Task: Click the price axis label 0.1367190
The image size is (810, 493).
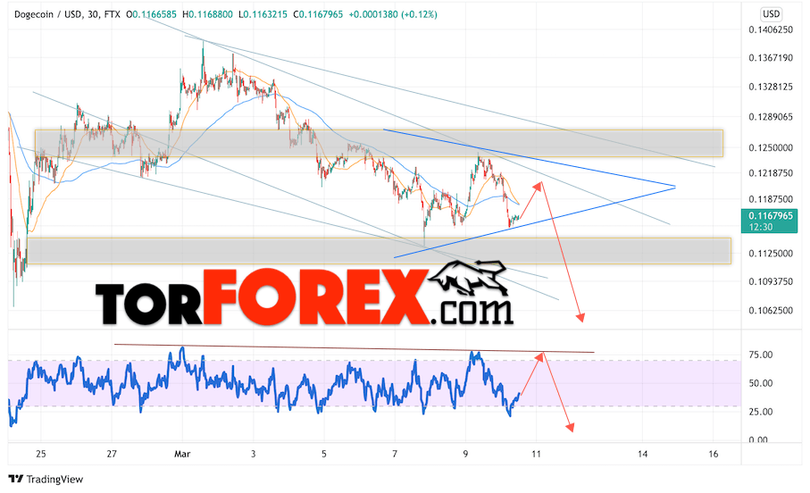Action: (771, 58)
